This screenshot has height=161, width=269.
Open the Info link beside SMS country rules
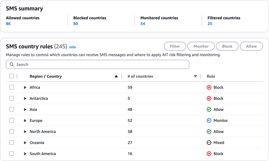73,47
